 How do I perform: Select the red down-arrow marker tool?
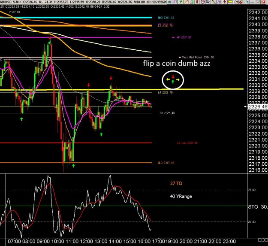(x=225, y=2)
